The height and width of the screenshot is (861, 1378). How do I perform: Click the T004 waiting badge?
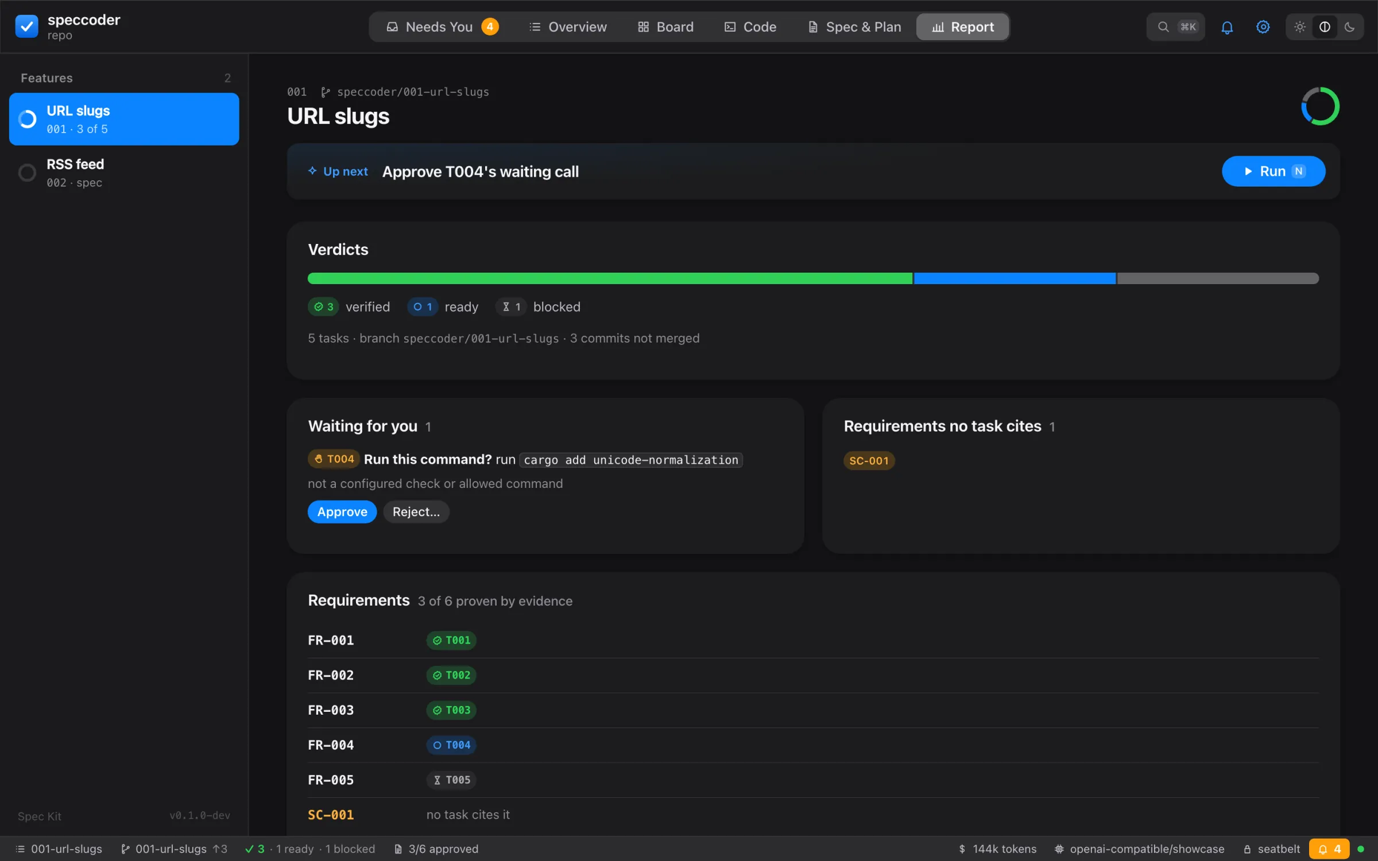click(334, 459)
